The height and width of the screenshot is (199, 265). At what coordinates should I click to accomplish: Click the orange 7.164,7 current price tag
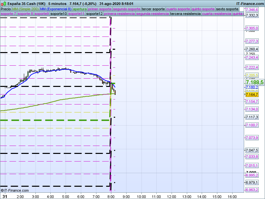click(x=252, y=95)
